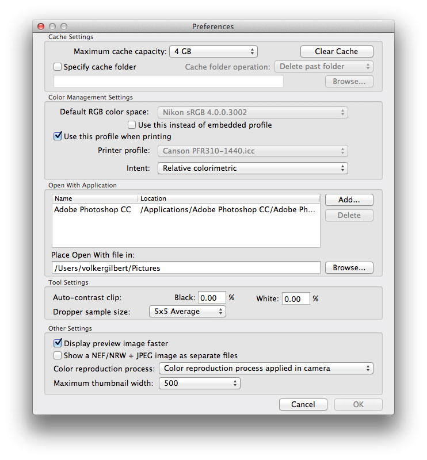The width and height of the screenshot is (427, 460).
Task: Click the OK button
Action: tap(359, 405)
